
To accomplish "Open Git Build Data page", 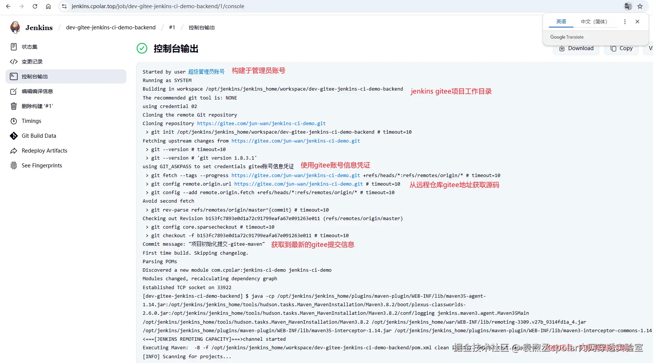I will [x=66, y=136].
